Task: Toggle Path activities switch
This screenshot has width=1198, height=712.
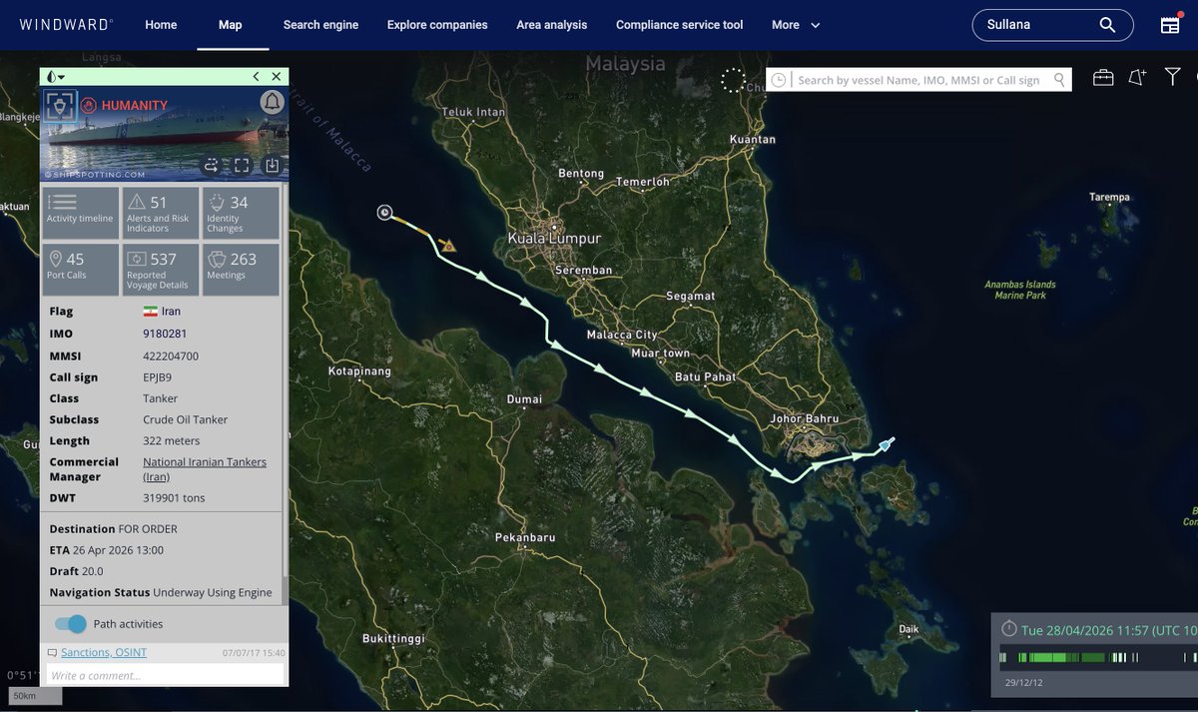Action: 71,624
